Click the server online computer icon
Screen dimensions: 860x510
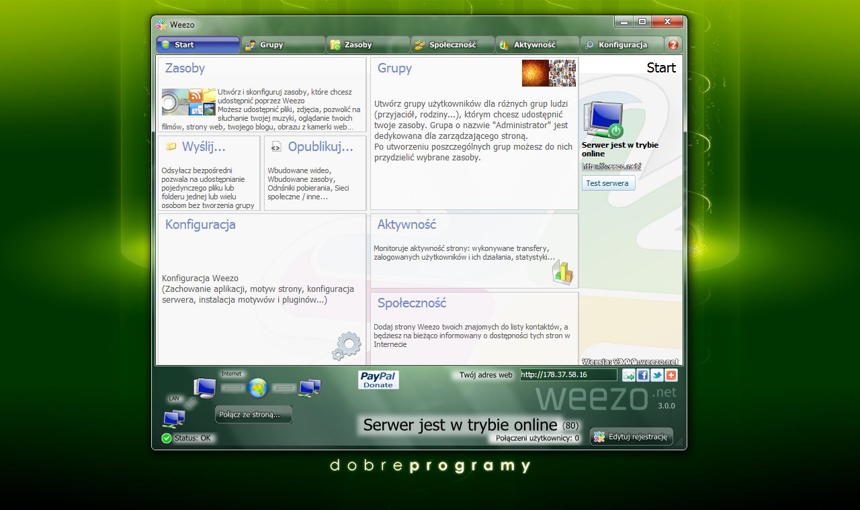pyautogui.click(x=603, y=119)
